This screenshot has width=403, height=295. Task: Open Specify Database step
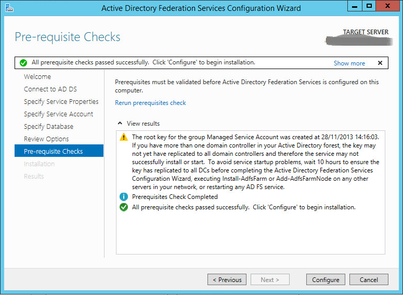[x=48, y=127]
